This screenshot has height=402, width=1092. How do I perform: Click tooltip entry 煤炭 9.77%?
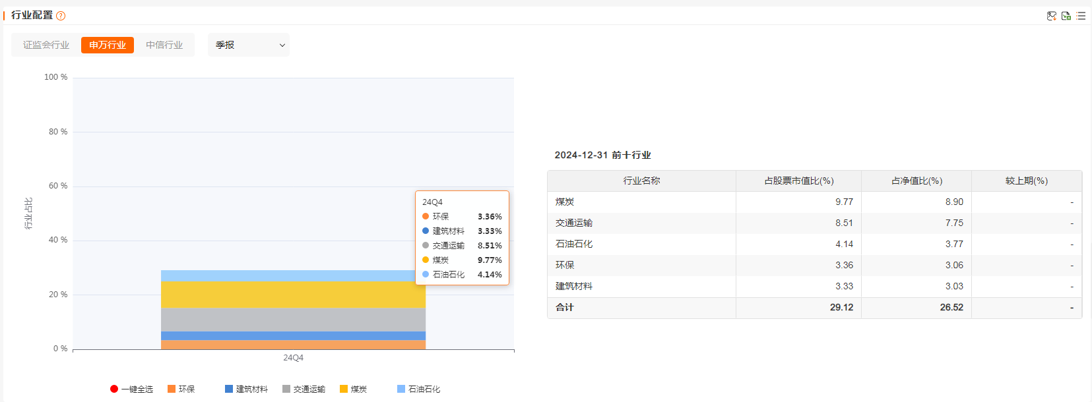(462, 260)
